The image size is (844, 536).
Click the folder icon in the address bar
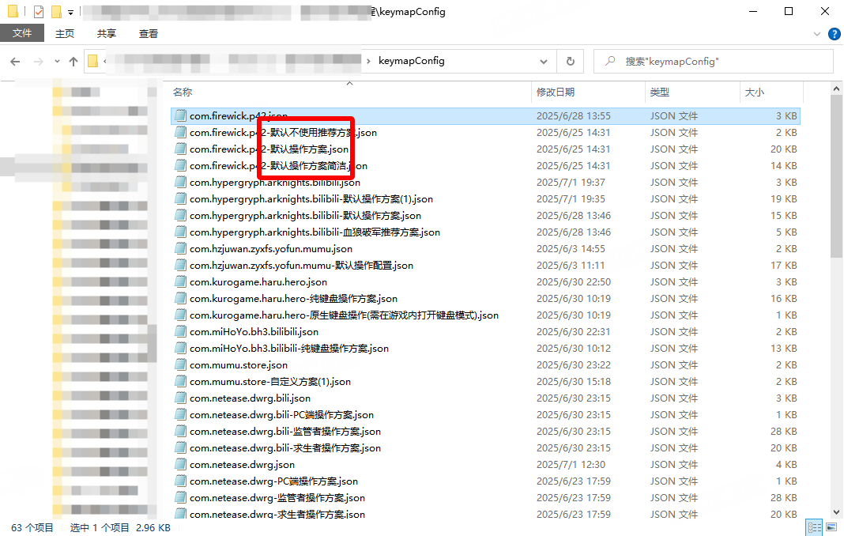[x=92, y=61]
